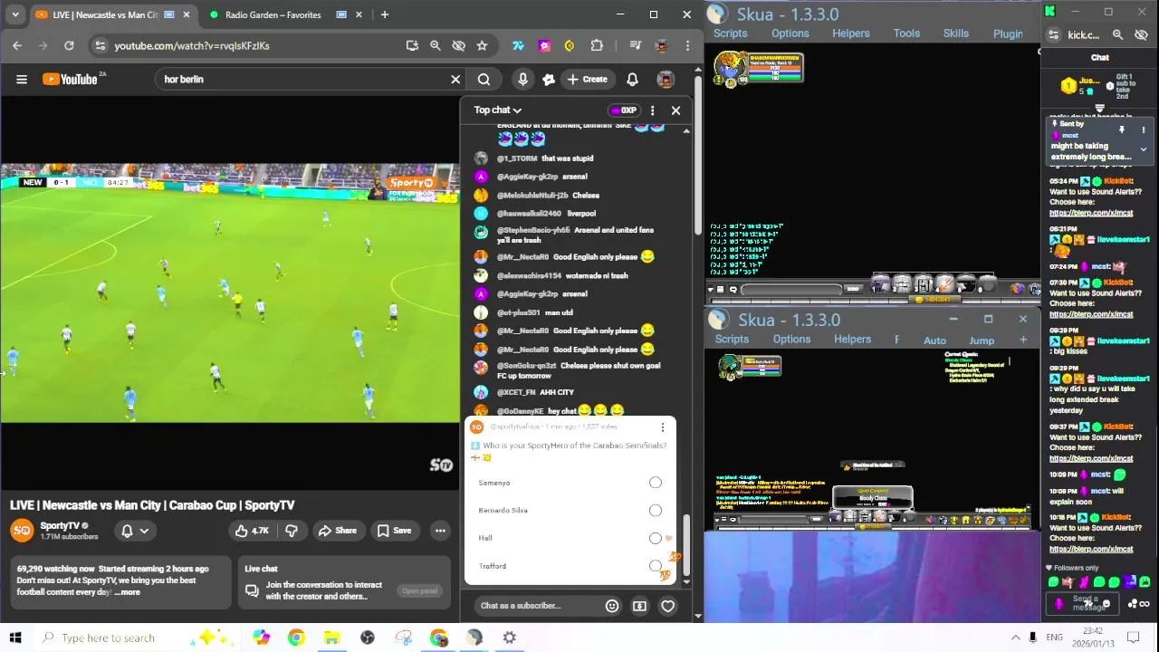Open poll options three-dot menu
The width and height of the screenshot is (1159, 652).
tap(662, 427)
